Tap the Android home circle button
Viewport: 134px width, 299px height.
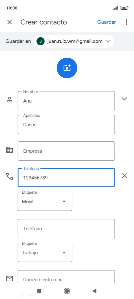(x=67, y=291)
